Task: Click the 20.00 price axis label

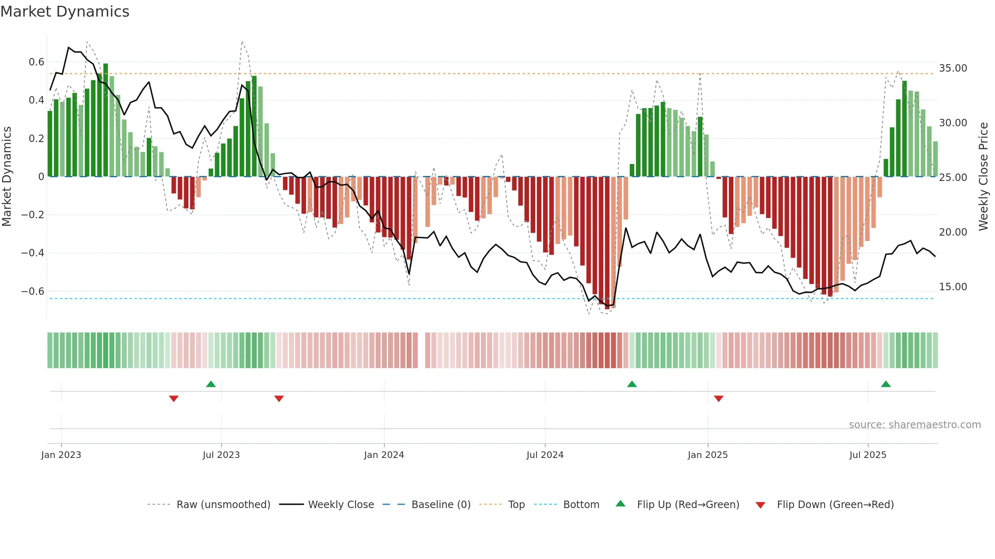Action: point(953,232)
